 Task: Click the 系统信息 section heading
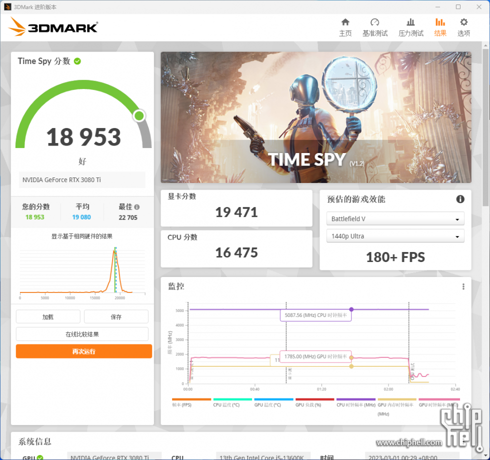(x=34, y=441)
